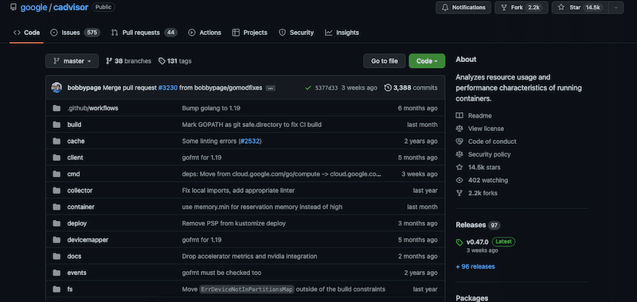Open the #2532 link in cache row

(x=250, y=141)
